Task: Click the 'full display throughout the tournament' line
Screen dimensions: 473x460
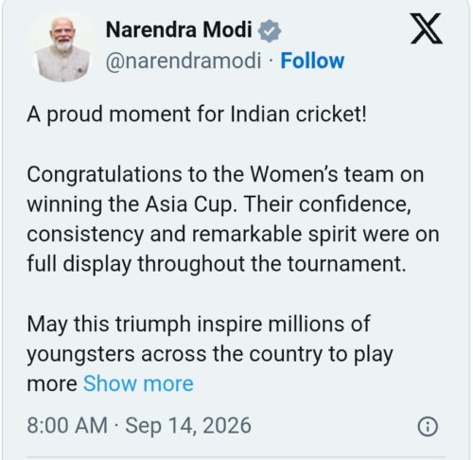Action: point(217,264)
